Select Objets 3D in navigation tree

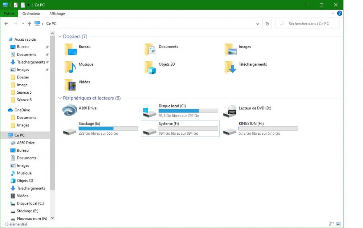tap(25, 180)
